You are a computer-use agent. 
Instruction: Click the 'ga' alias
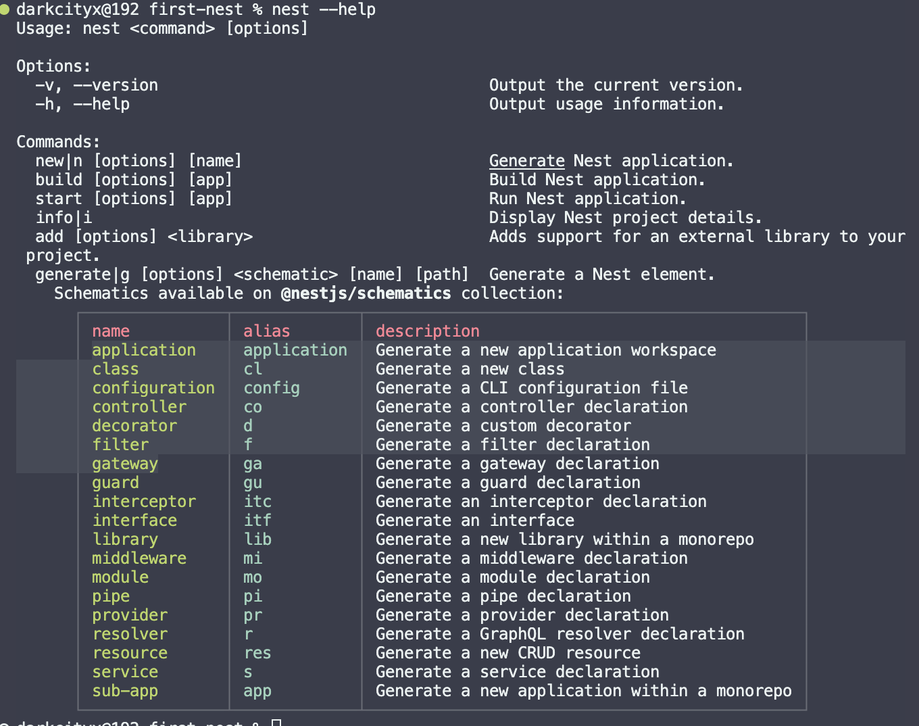tap(253, 464)
